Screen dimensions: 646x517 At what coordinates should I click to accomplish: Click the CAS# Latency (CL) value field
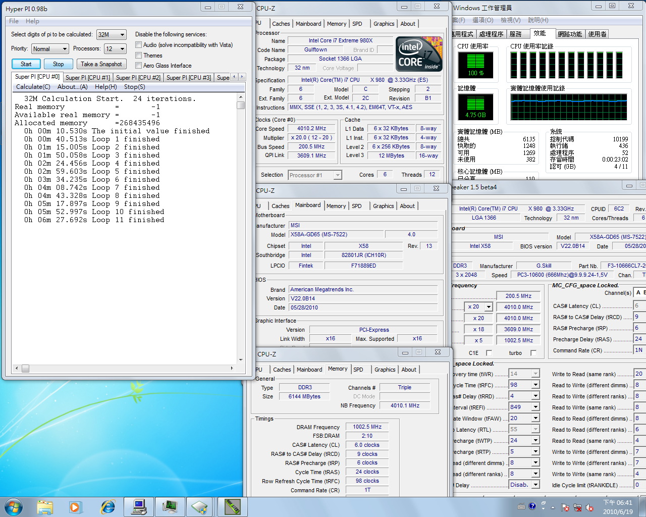(639, 306)
